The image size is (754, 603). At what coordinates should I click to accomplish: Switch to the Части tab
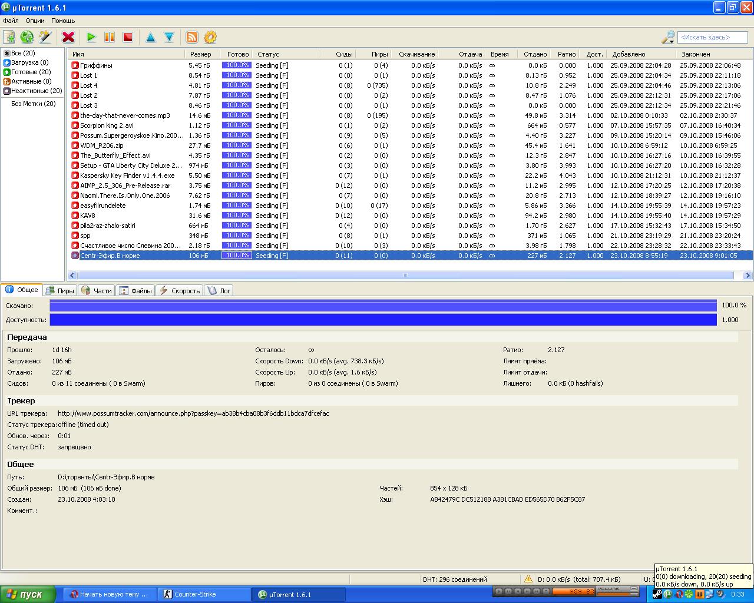[x=97, y=290]
